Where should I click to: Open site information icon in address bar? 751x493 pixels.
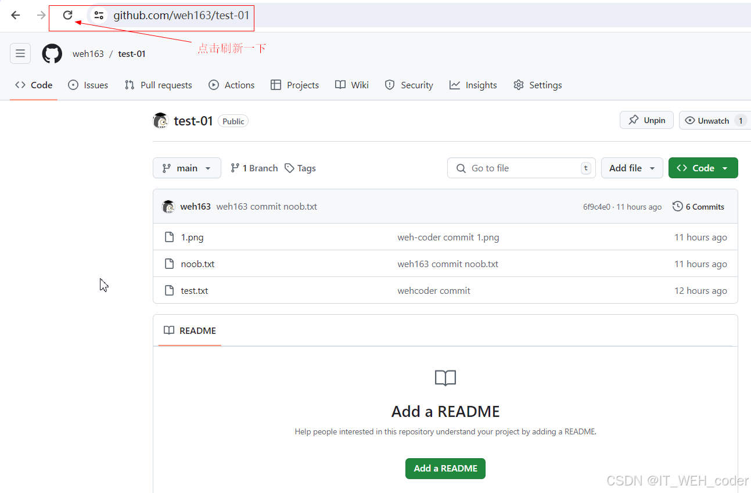pos(99,15)
